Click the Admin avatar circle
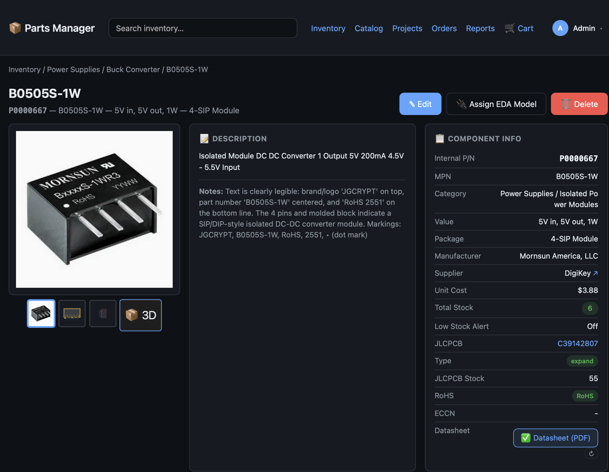Image resolution: width=609 pixels, height=472 pixels. (x=560, y=28)
